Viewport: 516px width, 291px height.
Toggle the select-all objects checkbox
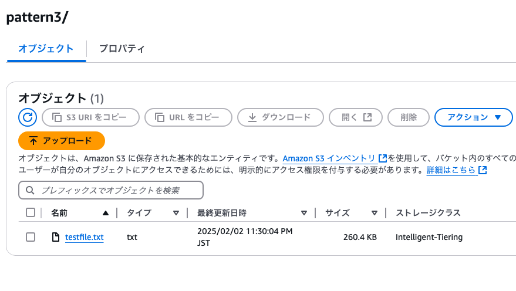pyautogui.click(x=31, y=212)
